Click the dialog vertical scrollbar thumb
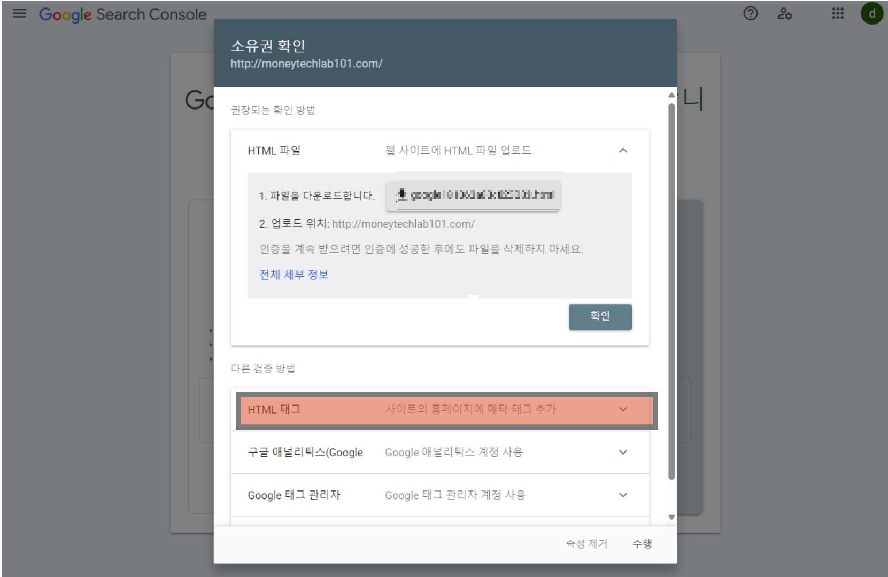 (671, 291)
